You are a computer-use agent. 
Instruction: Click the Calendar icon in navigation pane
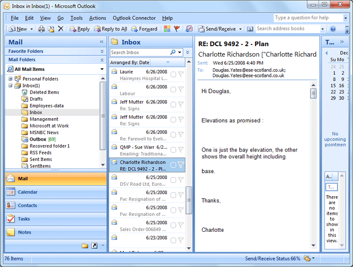click(x=10, y=192)
